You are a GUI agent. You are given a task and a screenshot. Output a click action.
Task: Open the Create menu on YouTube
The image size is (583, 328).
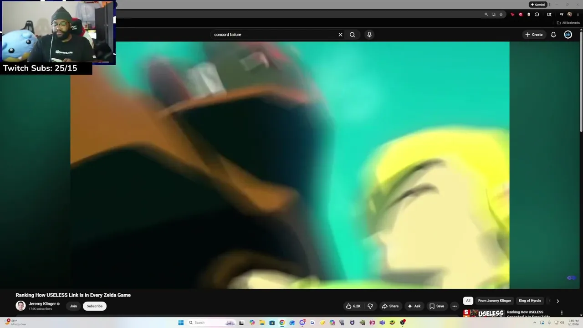pyautogui.click(x=534, y=35)
